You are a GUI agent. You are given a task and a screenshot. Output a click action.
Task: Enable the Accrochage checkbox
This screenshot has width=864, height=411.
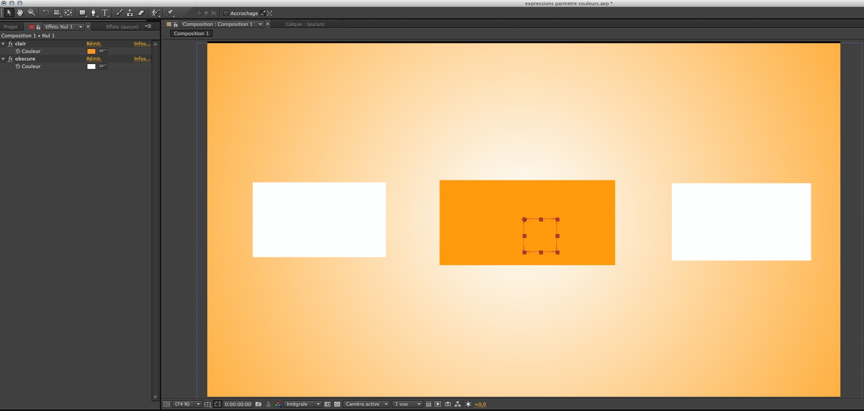226,13
